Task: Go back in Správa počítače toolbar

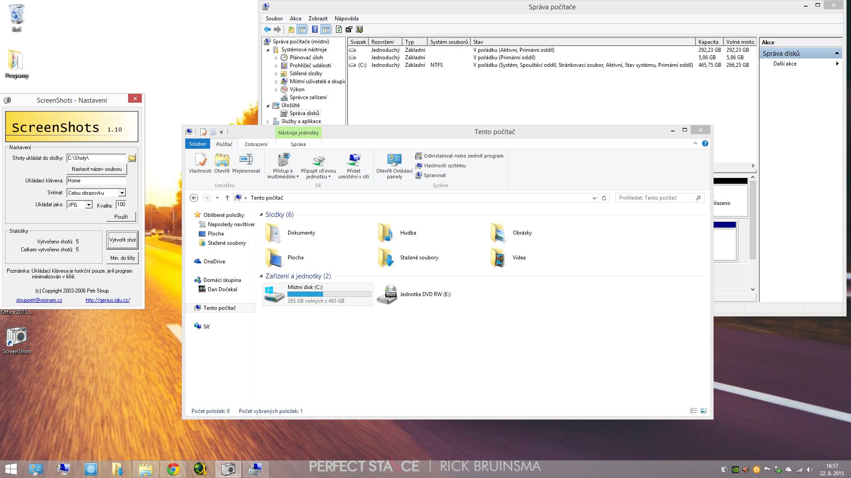Action: point(267,30)
